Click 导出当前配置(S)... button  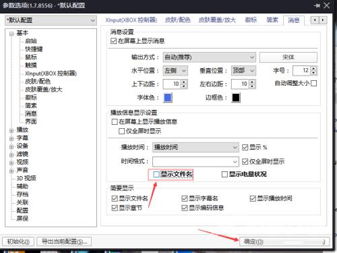coord(64,242)
